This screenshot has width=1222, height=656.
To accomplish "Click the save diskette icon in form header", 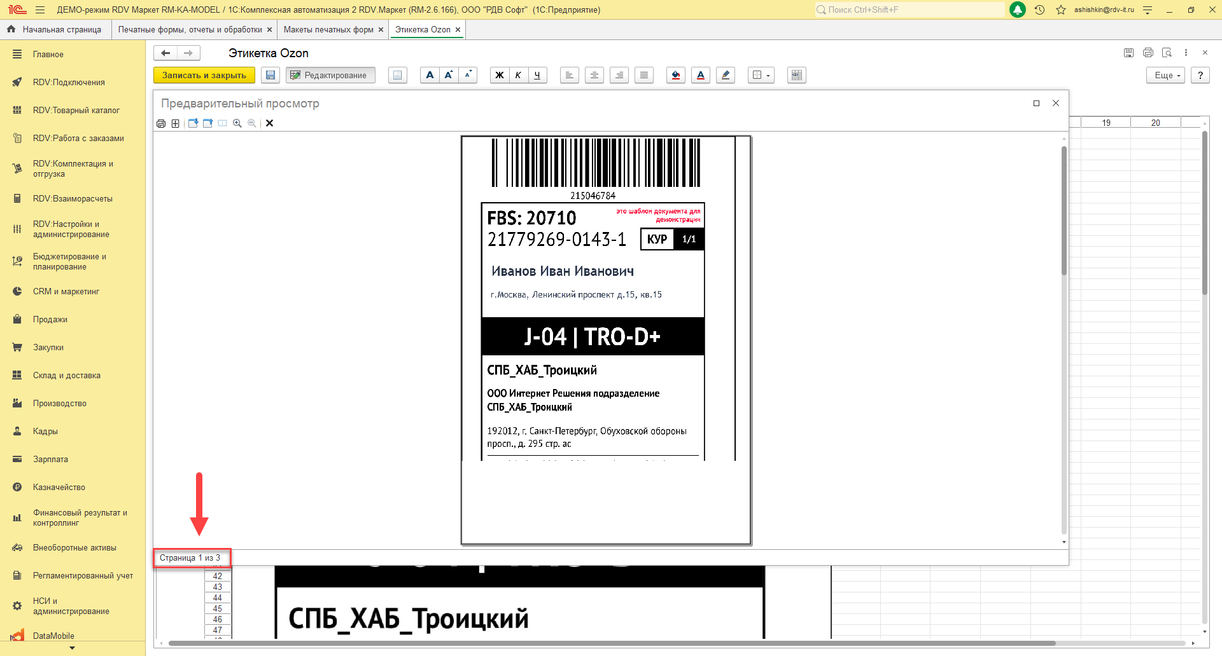I will (x=1129, y=53).
